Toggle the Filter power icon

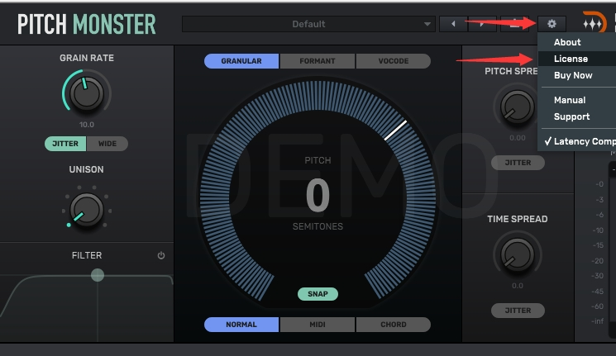coord(161,255)
